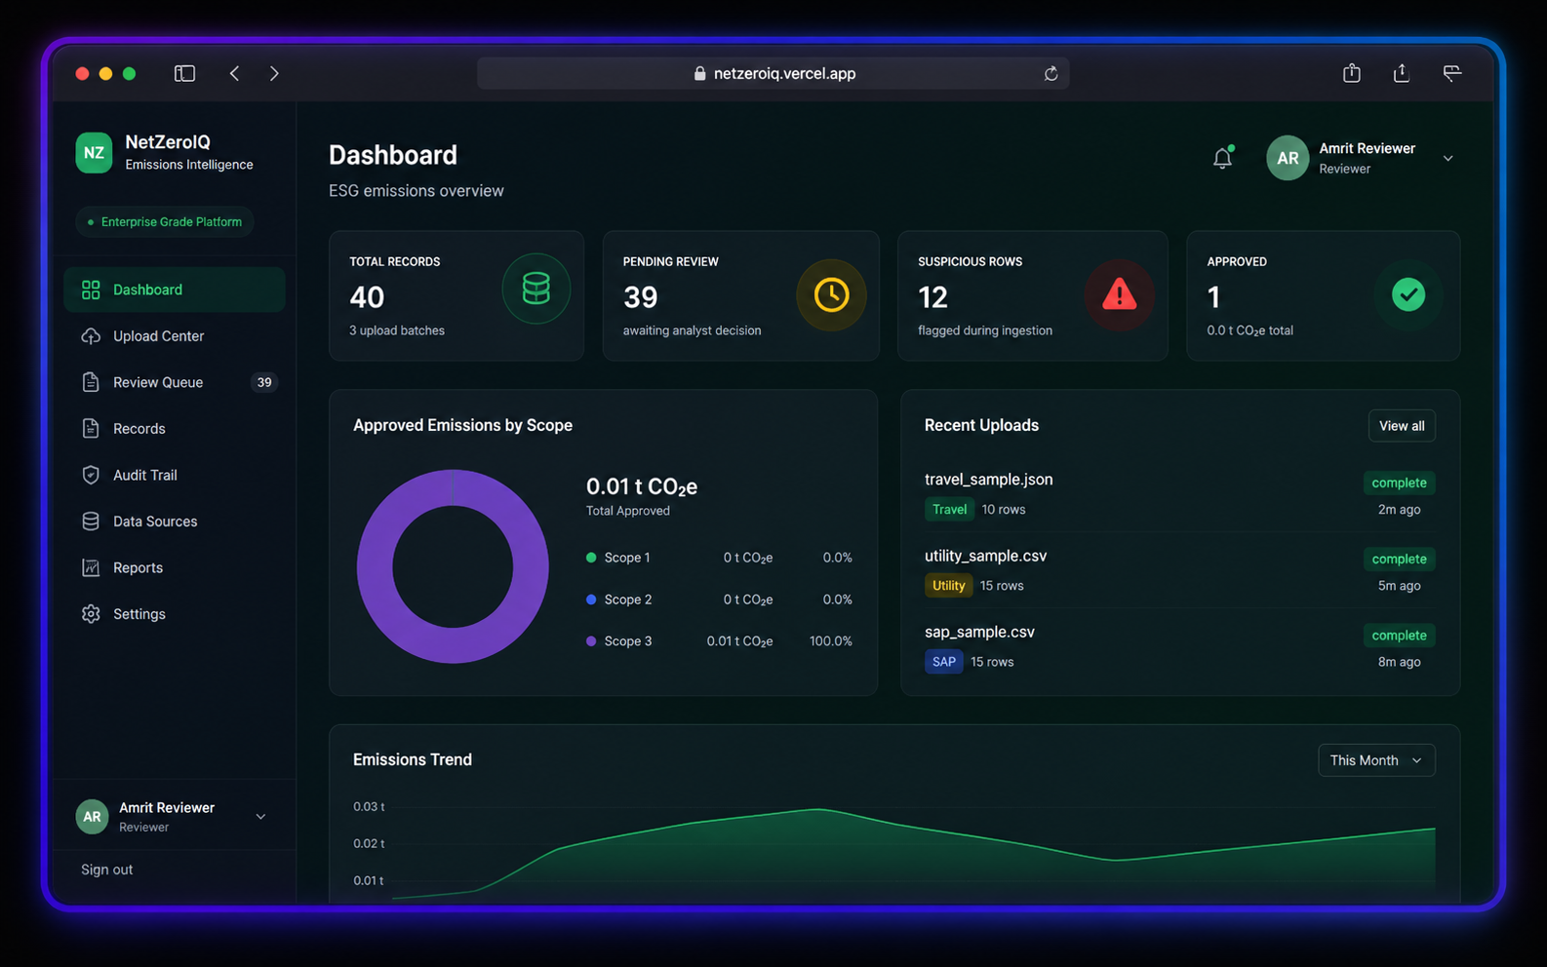This screenshot has height=967, width=1547.
Task: Expand the header user menu chevron
Action: [1448, 158]
